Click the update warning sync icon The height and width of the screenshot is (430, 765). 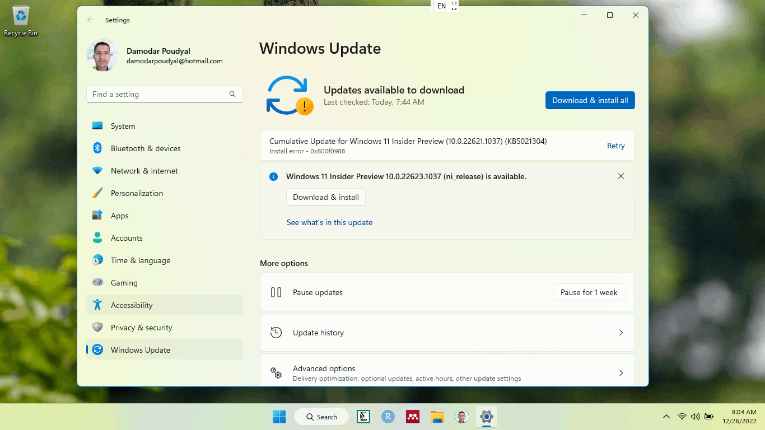click(x=289, y=95)
